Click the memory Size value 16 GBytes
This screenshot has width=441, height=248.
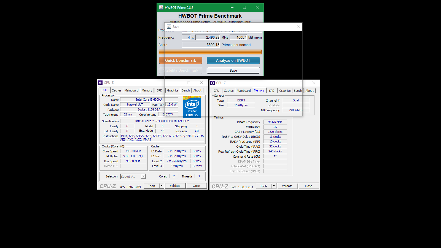241,105
